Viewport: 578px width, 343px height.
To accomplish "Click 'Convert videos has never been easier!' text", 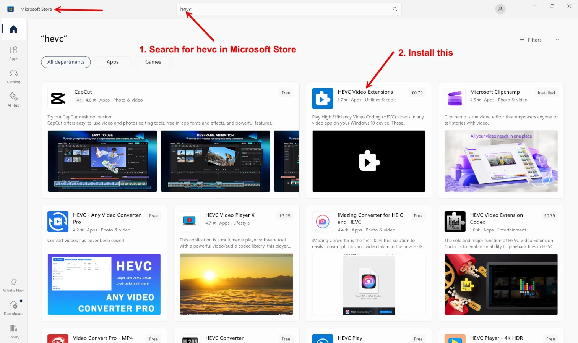I will tap(86, 241).
